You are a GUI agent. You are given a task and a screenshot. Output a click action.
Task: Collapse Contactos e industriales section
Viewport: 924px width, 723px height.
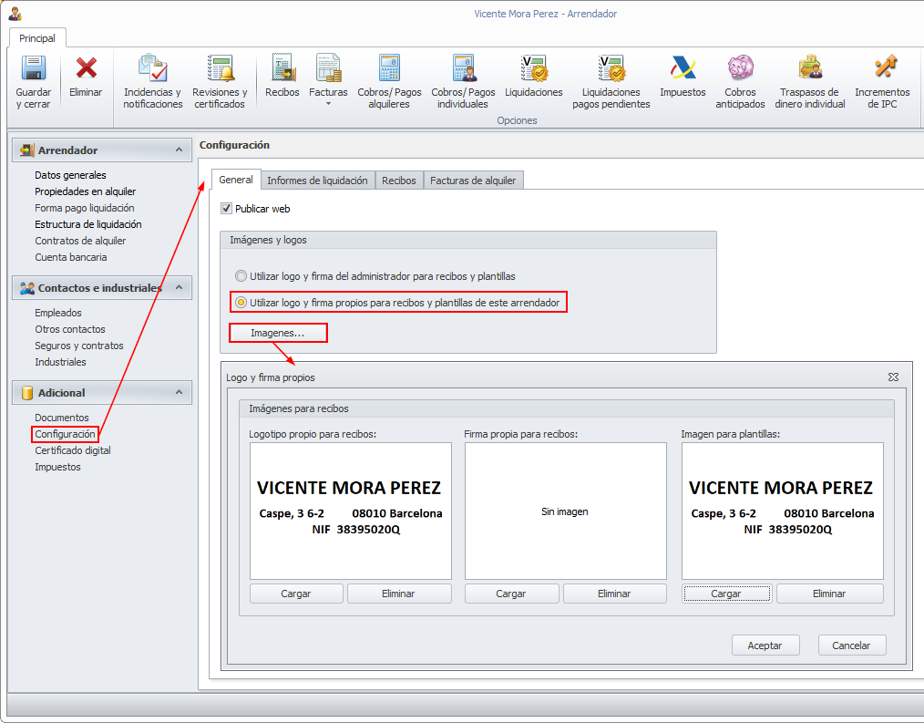click(x=180, y=287)
